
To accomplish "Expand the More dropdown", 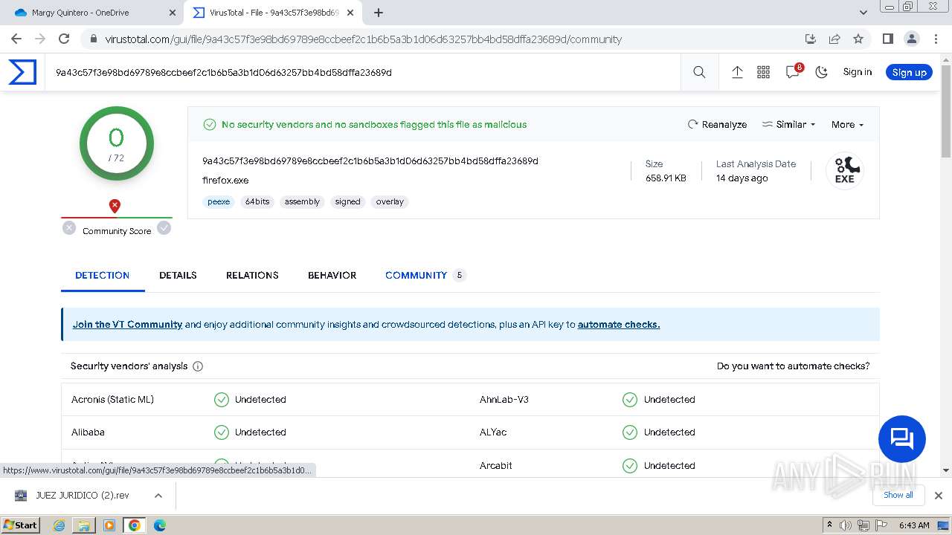I will click(x=847, y=125).
